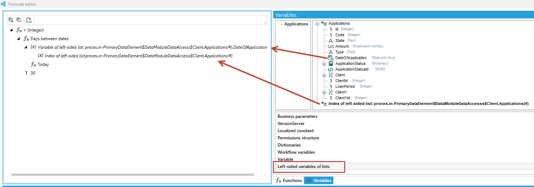This screenshot has height=187, width=534.
Task: Open the VersionServer category
Action: click(291, 124)
